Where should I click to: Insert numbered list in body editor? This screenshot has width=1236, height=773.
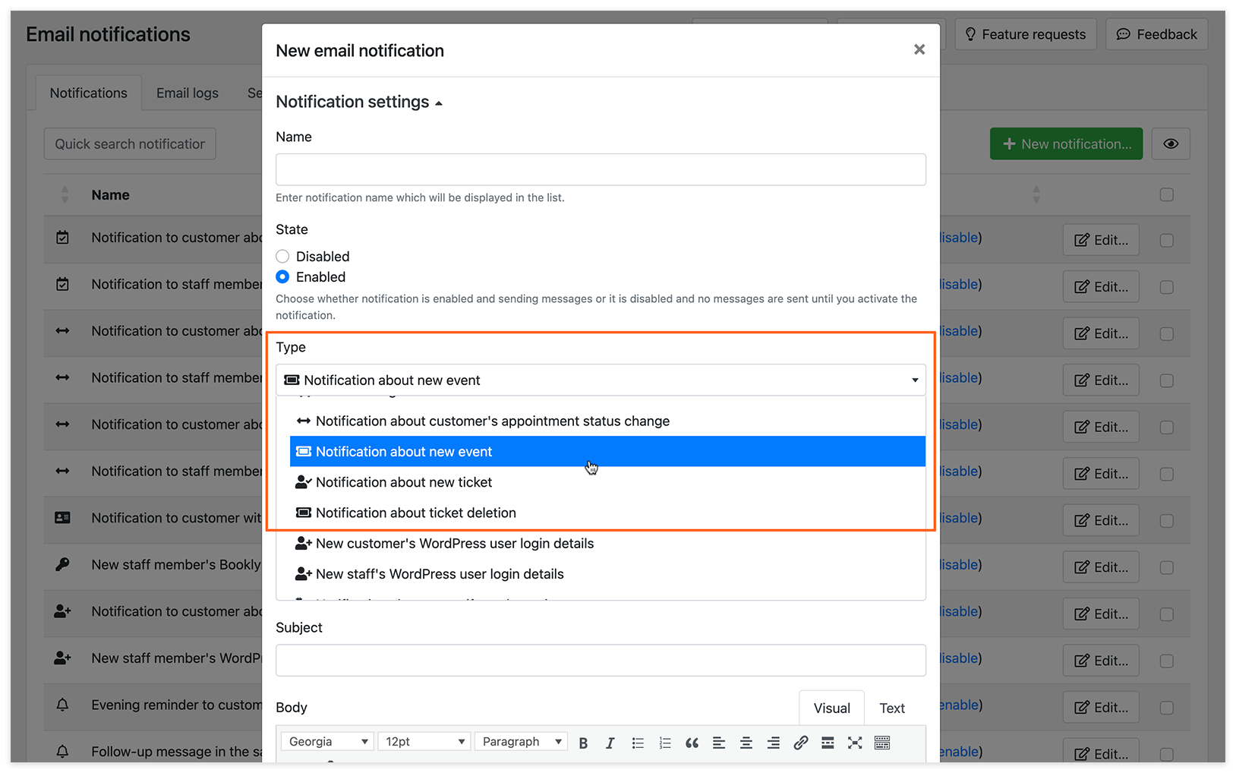[x=665, y=743]
